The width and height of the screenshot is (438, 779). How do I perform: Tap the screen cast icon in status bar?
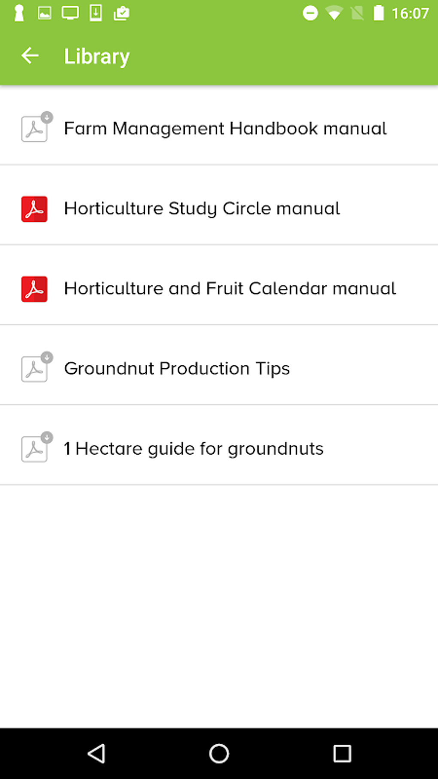pyautogui.click(x=70, y=13)
